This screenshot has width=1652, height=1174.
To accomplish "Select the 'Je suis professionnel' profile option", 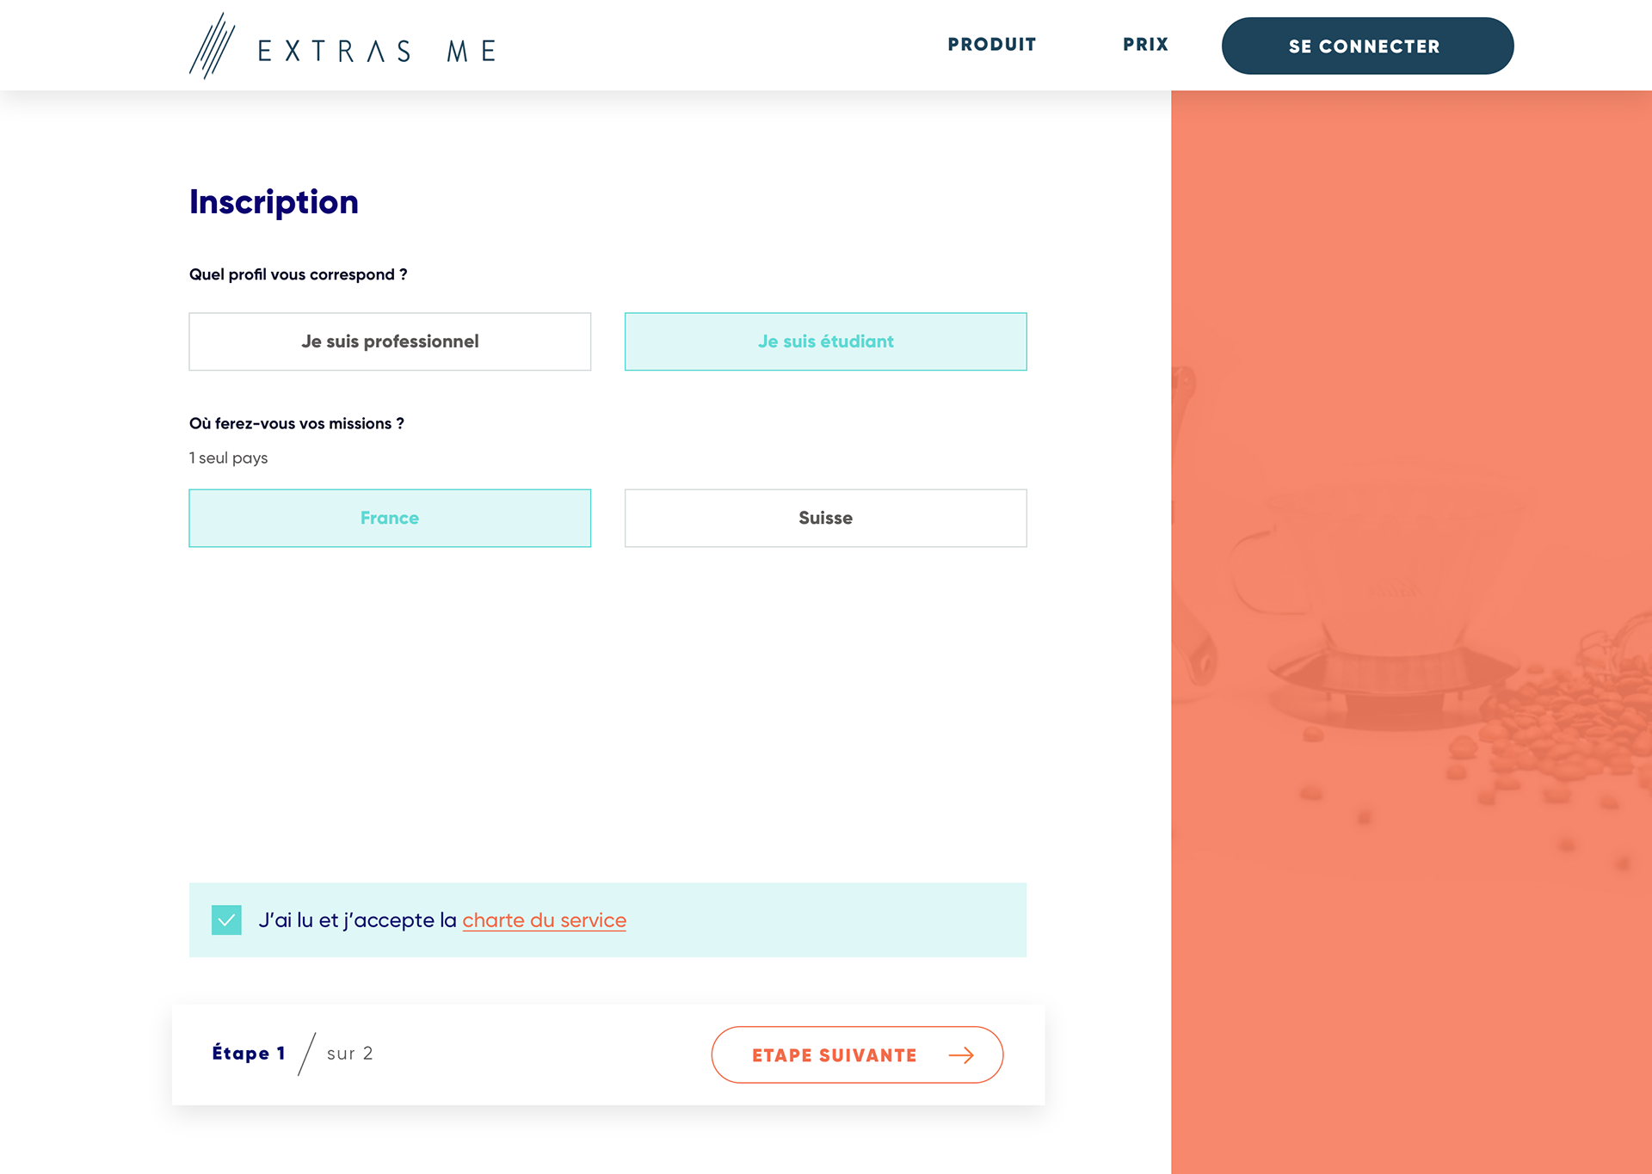I will [390, 341].
